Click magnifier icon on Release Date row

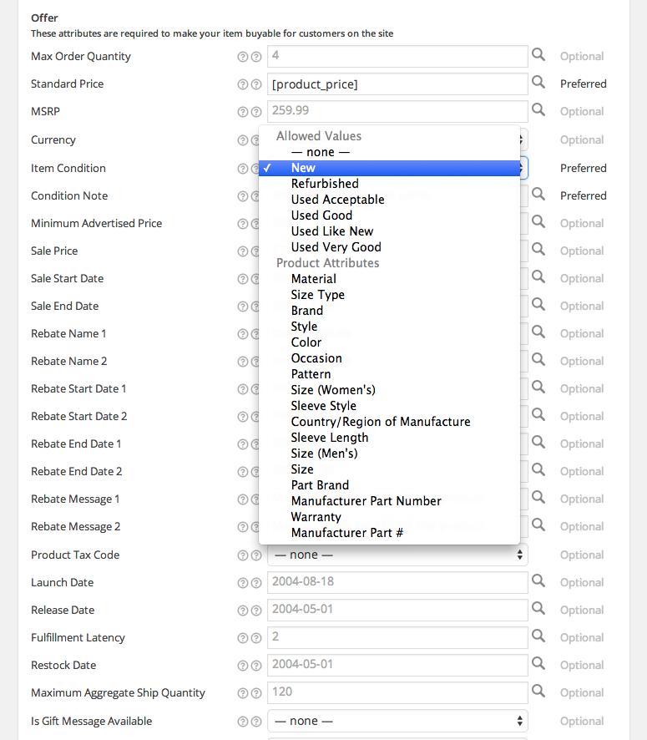538,608
